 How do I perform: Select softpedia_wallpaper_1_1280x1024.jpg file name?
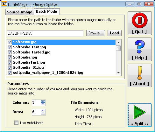click(48, 73)
